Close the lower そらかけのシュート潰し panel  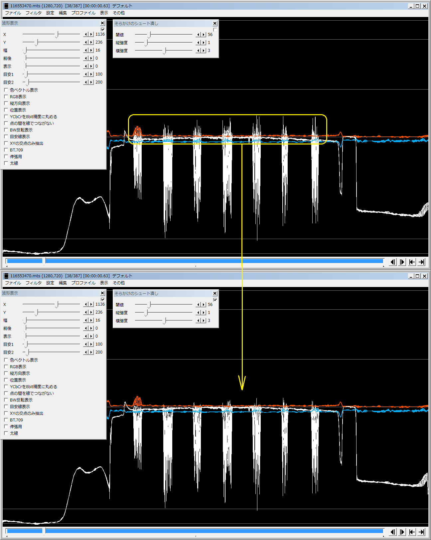pyautogui.click(x=215, y=293)
